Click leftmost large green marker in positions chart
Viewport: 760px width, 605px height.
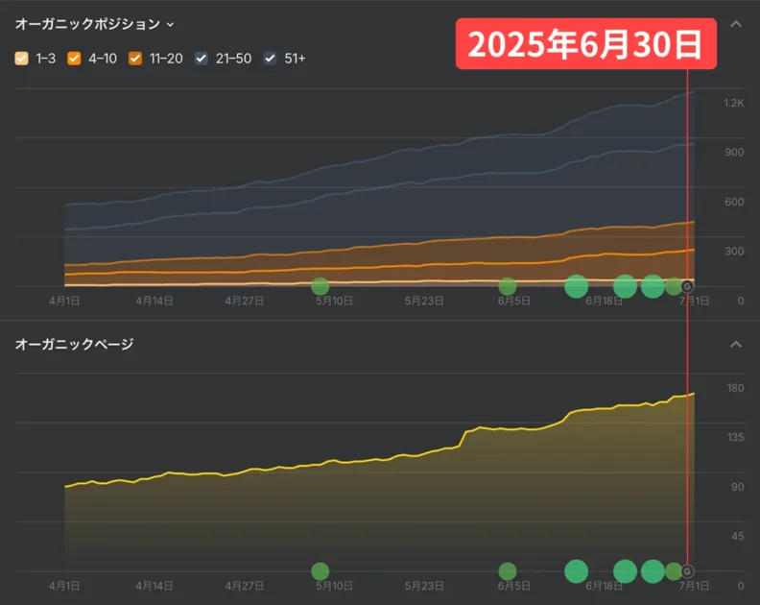coord(576,286)
